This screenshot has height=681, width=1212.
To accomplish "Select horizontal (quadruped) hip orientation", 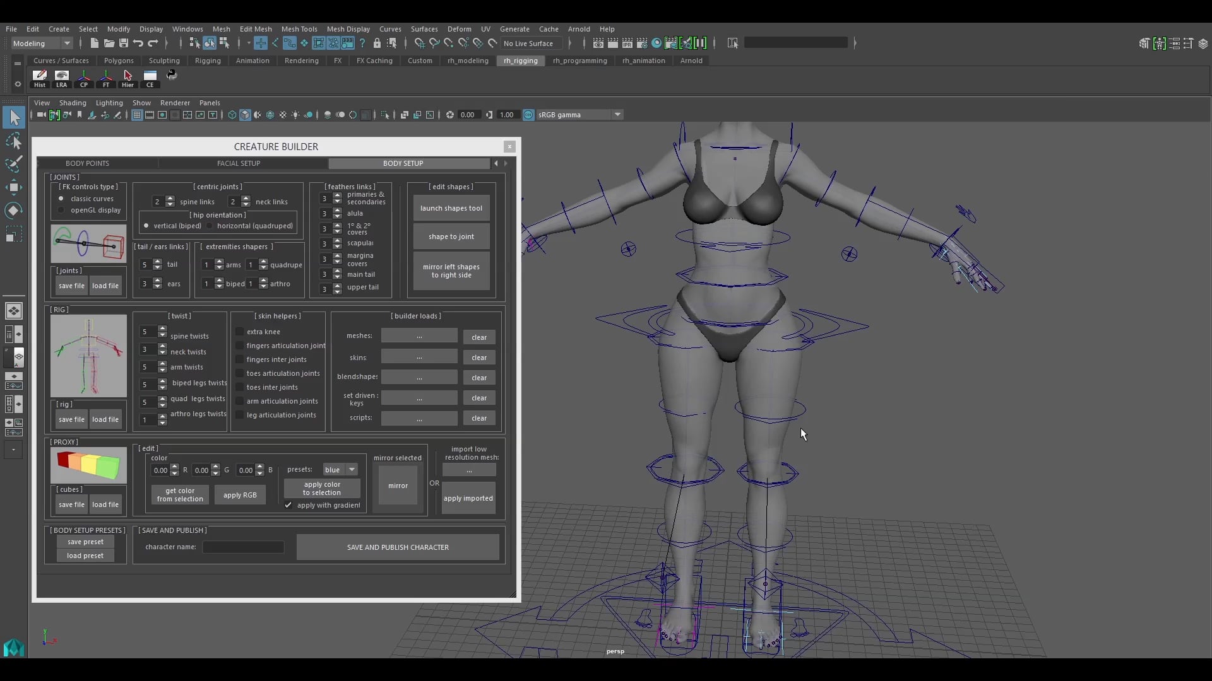I will [x=210, y=226].
